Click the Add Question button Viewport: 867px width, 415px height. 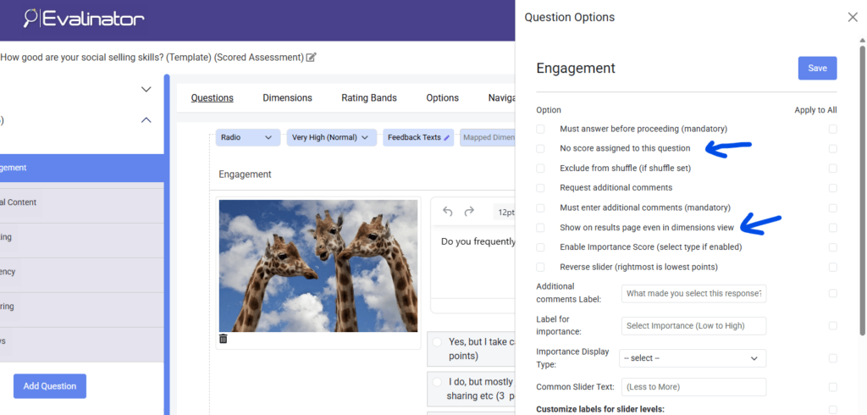50,386
